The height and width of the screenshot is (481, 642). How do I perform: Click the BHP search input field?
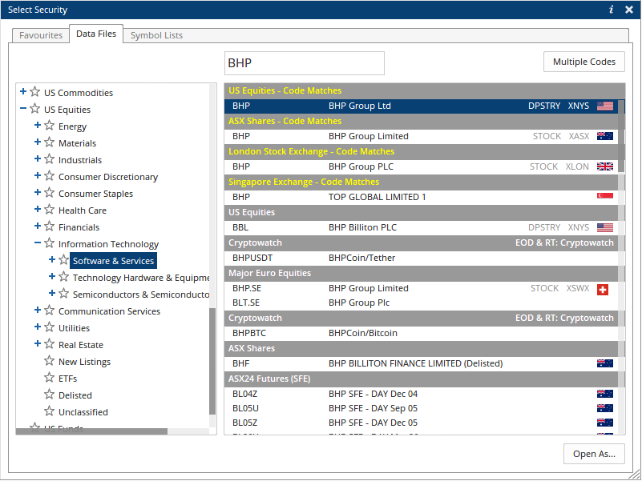tap(305, 63)
